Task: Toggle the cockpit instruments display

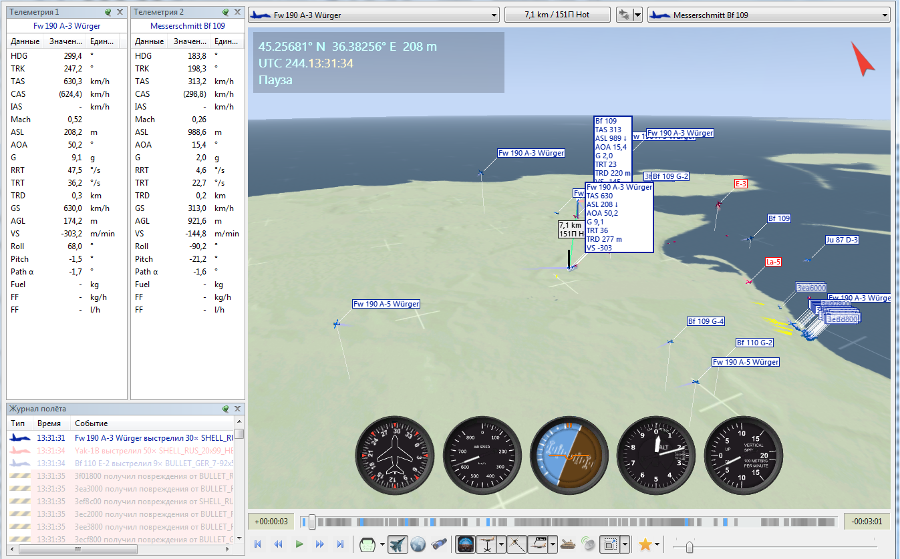Action: 465,544
